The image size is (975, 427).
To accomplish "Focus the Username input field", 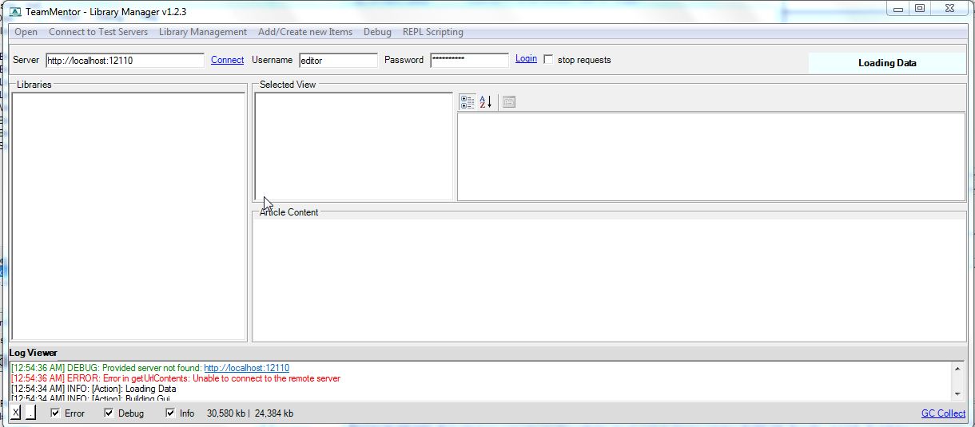I will 338,60.
